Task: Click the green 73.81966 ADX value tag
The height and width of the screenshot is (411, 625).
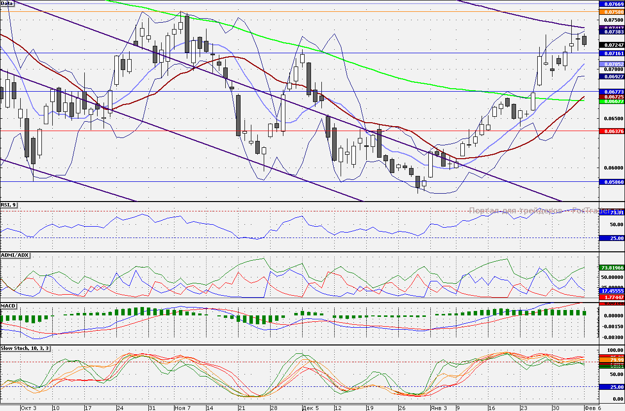Action: click(611, 268)
